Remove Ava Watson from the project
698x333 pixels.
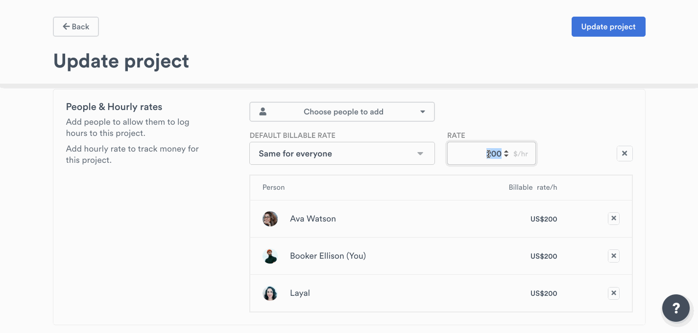[x=614, y=219]
